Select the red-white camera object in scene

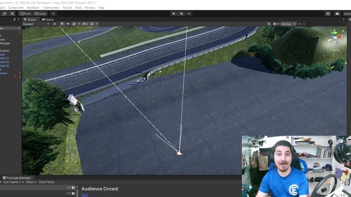179,153
